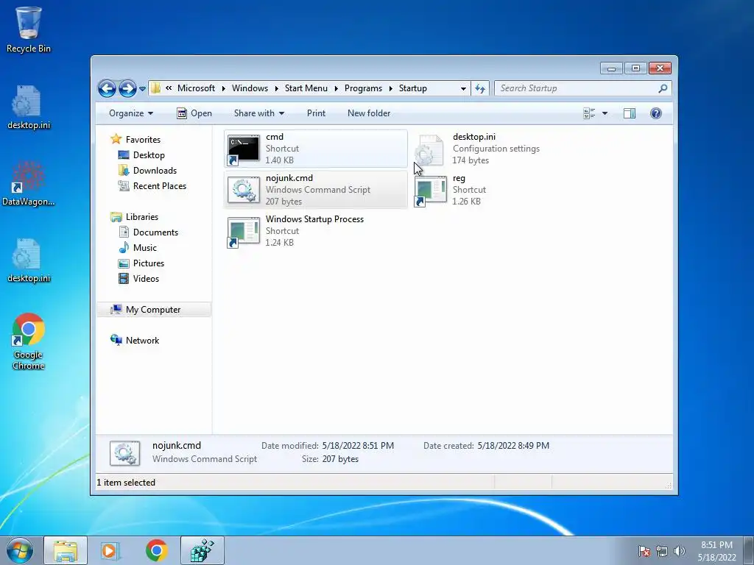Click Open in the toolbar
754x565 pixels.
click(x=194, y=113)
